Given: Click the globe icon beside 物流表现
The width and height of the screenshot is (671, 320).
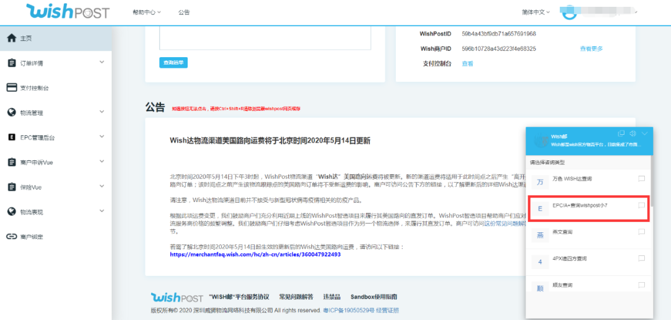Looking at the screenshot, I should 12,212.
